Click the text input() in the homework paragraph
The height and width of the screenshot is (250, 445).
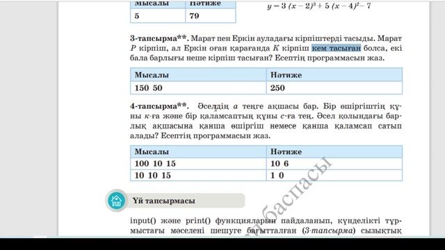point(143,221)
